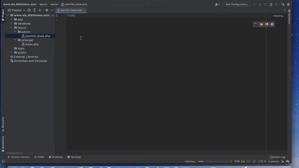Open file in Chrome browser icon
Image resolution: width=299 pixels, height=168 pixels.
coord(261,24)
